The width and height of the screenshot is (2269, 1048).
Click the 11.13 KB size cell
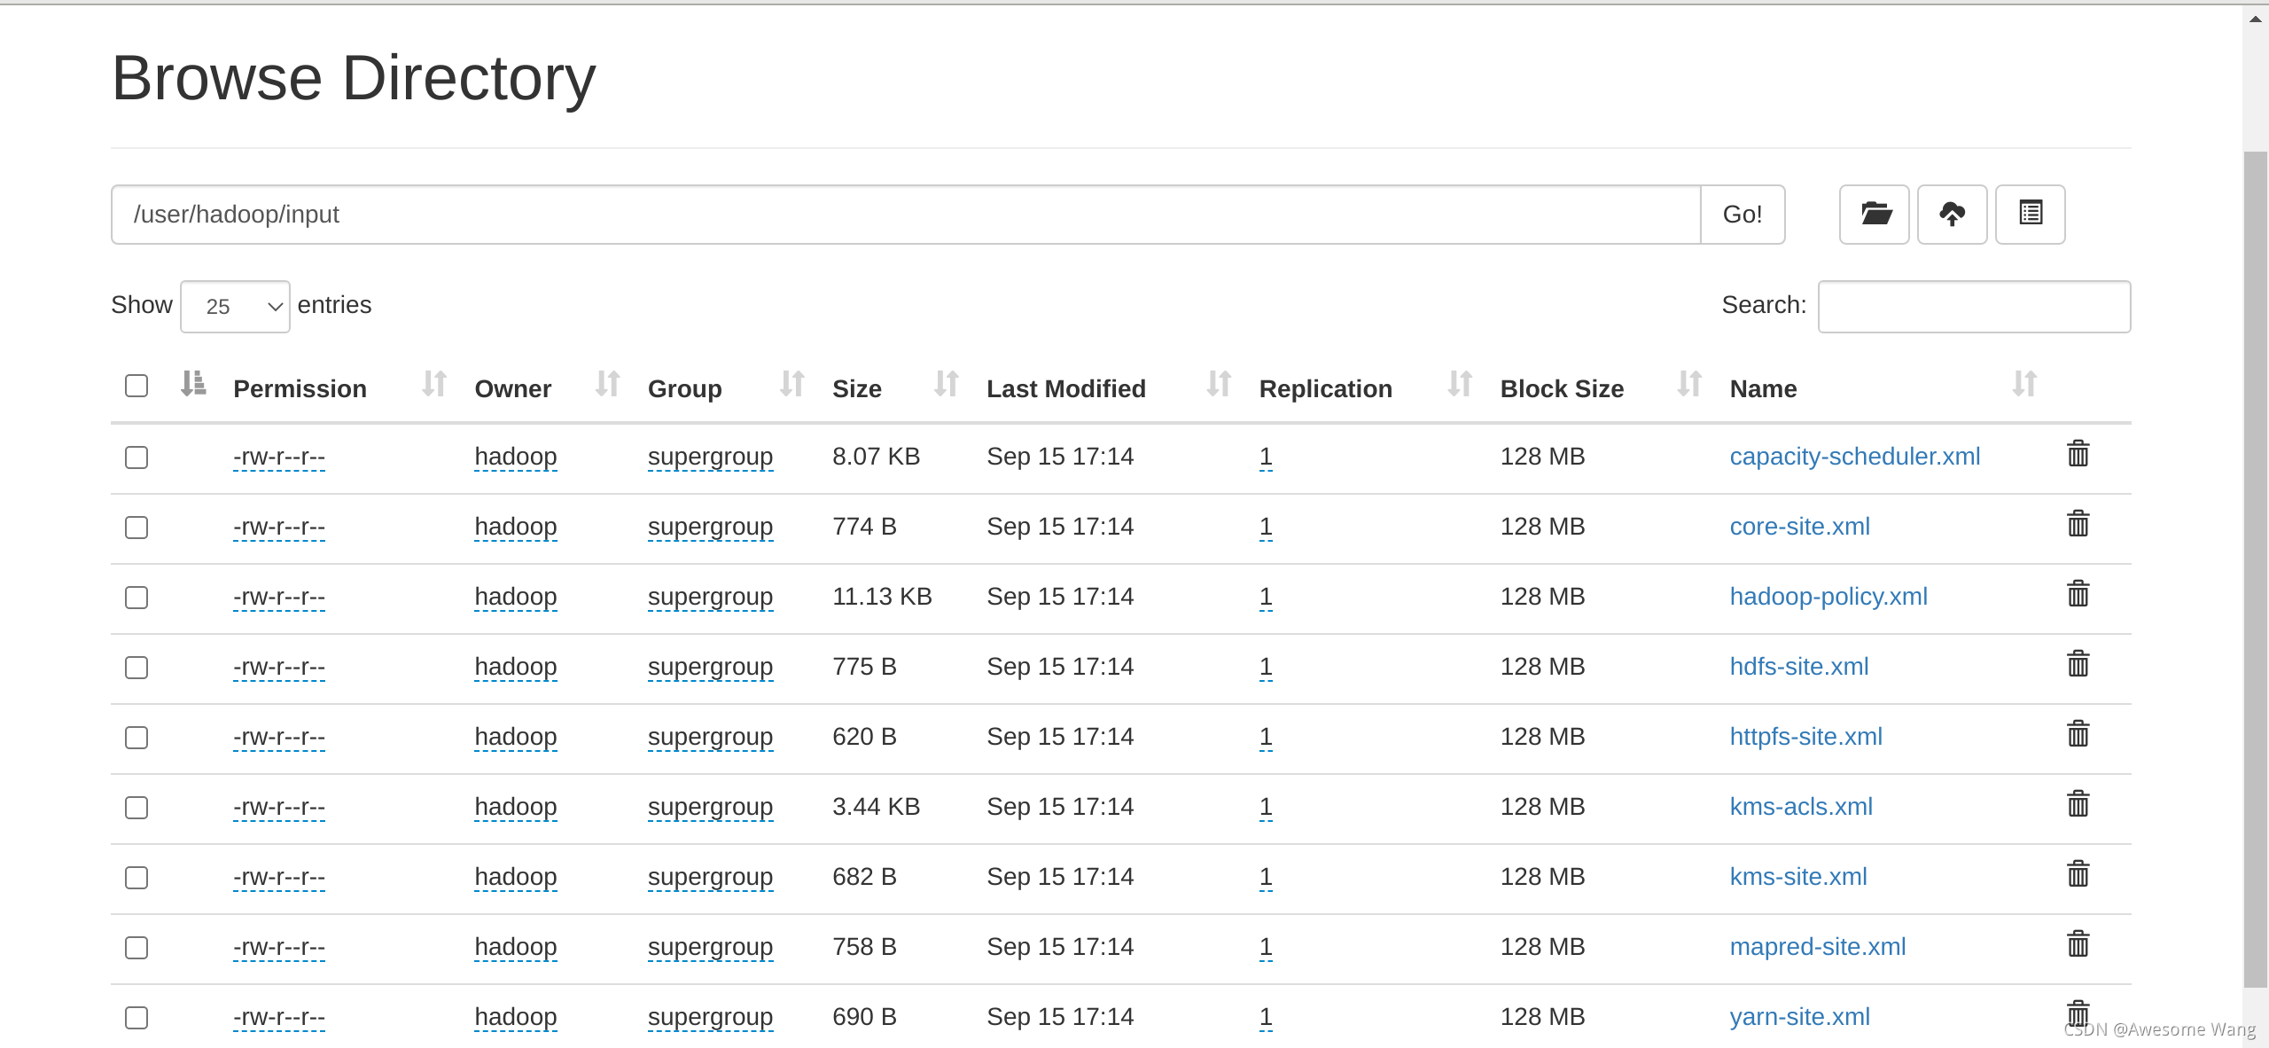[x=882, y=597]
